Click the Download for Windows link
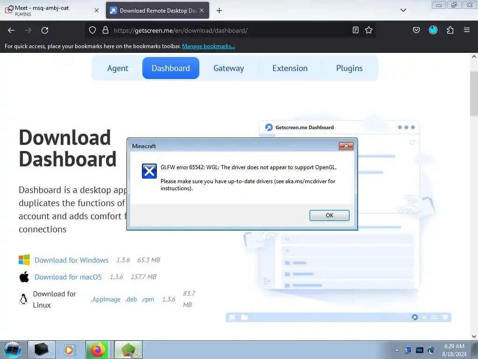Image resolution: width=478 pixels, height=359 pixels. point(71,260)
